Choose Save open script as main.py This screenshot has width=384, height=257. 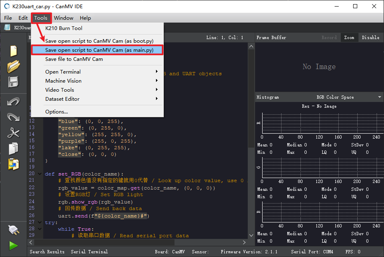click(x=98, y=50)
